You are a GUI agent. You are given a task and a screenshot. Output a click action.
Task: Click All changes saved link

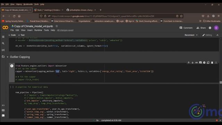[65, 30]
